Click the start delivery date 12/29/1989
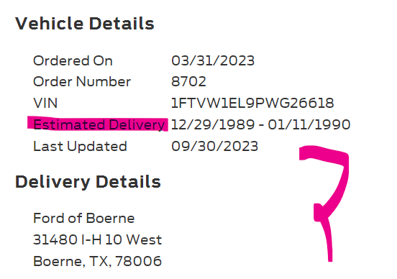 click(213, 124)
